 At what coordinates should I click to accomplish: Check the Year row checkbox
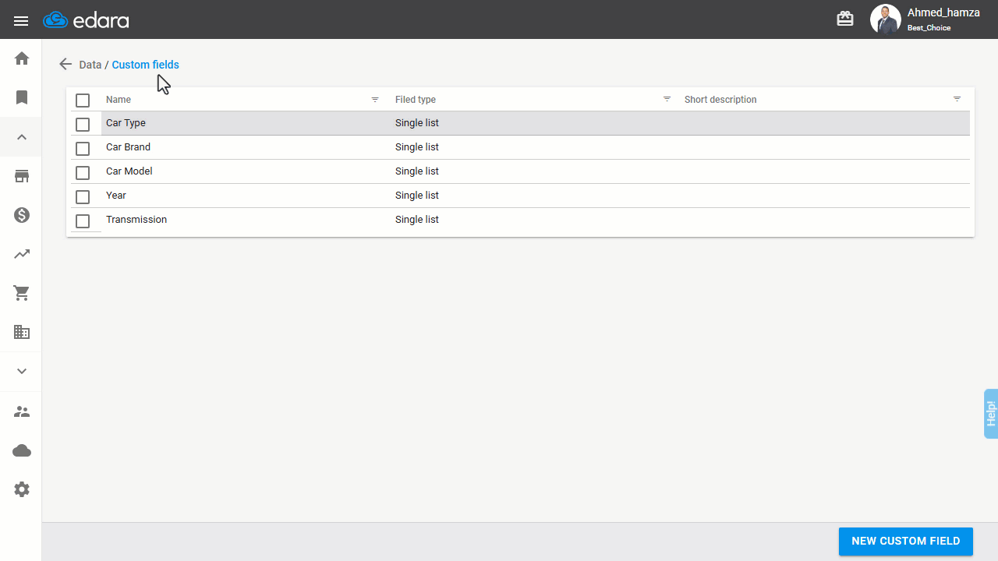83,197
